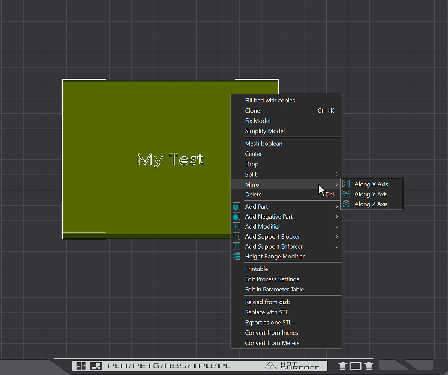Image resolution: width=448 pixels, height=375 pixels.
Task: Expand Add Negative Part submenu arrow
Action: (x=337, y=216)
